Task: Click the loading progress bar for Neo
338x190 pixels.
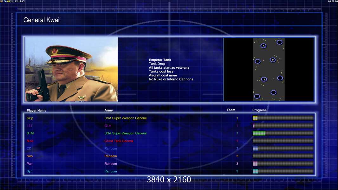Action: 283,156
